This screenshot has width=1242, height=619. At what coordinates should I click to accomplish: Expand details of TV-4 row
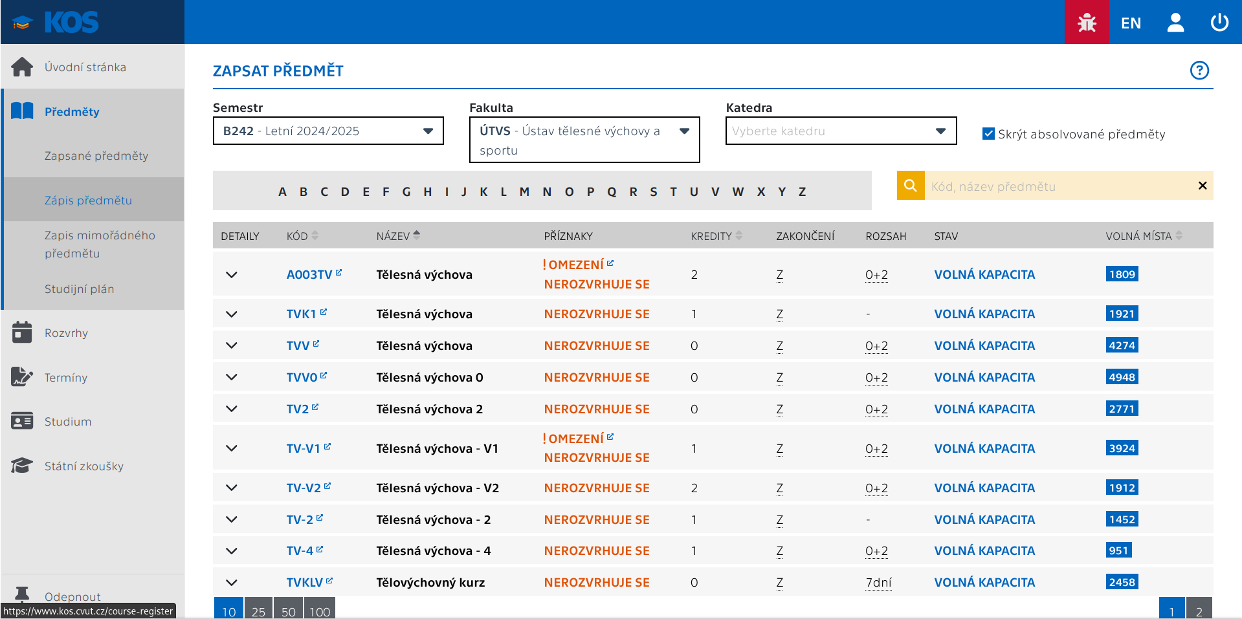pyautogui.click(x=232, y=550)
